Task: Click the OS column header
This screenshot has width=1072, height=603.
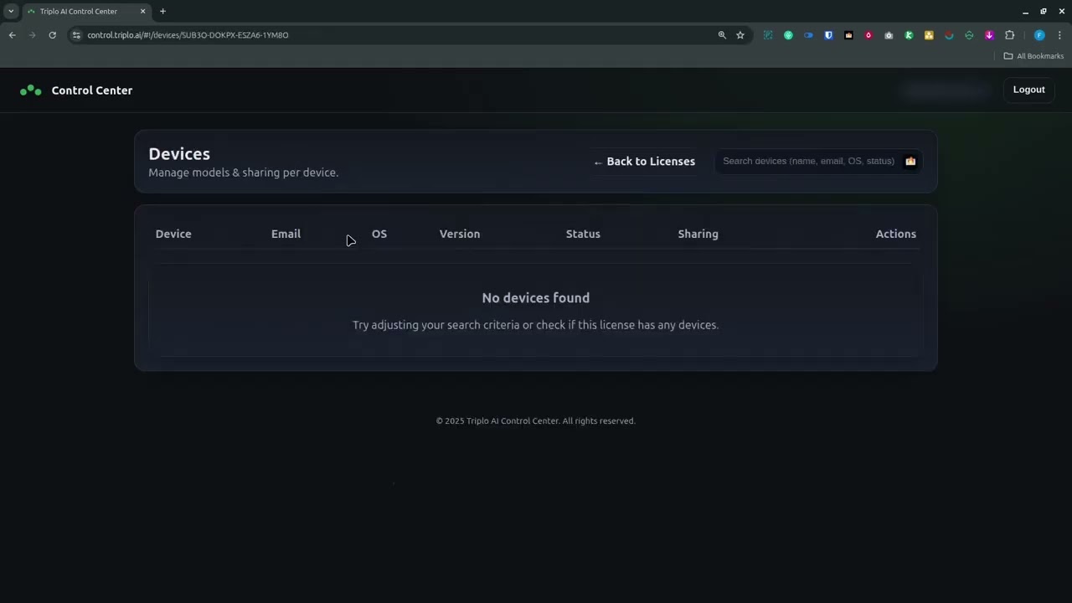Action: pyautogui.click(x=379, y=234)
